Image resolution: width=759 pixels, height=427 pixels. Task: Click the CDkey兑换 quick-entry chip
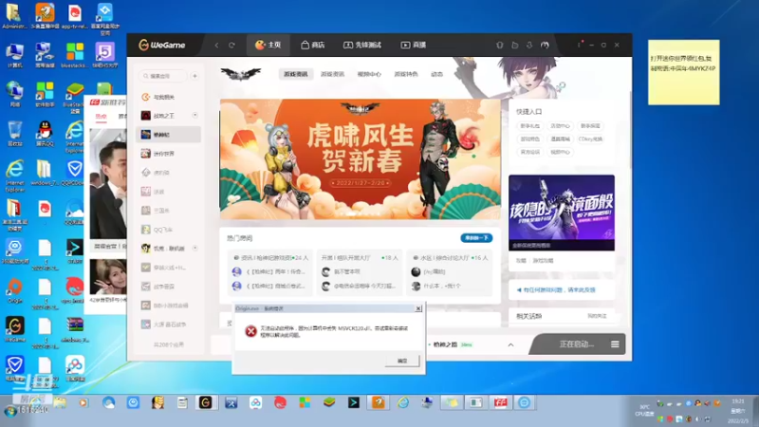pyautogui.click(x=590, y=139)
